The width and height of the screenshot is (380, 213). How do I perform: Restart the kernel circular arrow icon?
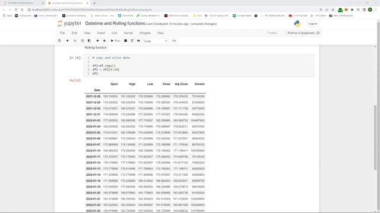[x=132, y=41]
